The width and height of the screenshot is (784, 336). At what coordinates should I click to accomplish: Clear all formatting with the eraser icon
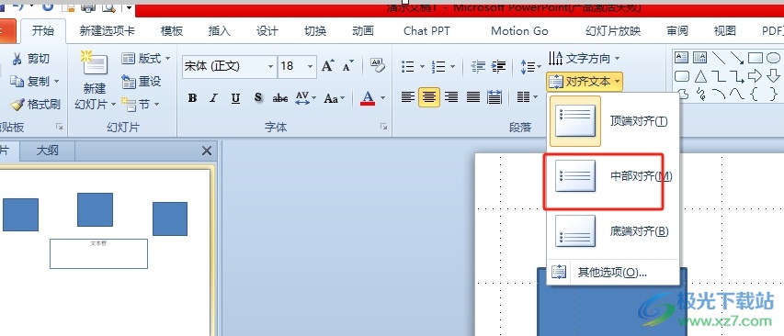coord(378,65)
